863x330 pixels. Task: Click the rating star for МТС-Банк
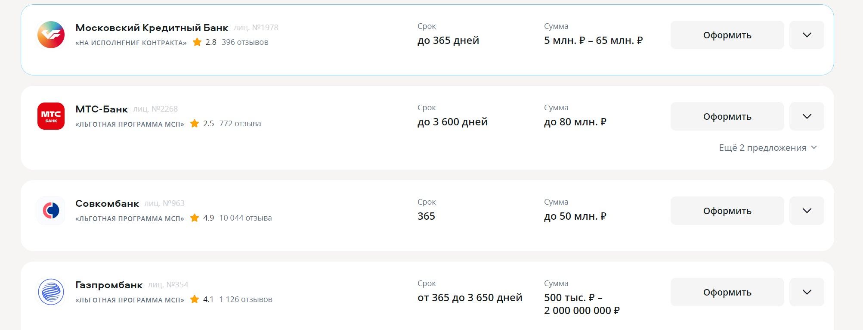click(x=195, y=124)
